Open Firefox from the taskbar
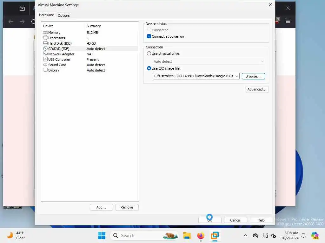 click(201, 235)
